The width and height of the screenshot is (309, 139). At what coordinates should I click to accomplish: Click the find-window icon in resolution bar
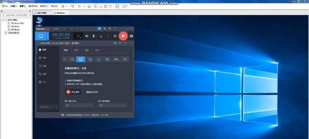[115, 43]
